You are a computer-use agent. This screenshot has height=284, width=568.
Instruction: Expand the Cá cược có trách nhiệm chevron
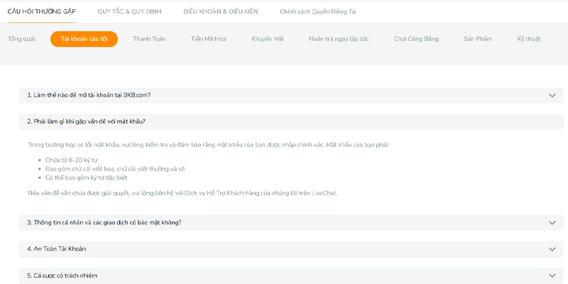click(552, 275)
